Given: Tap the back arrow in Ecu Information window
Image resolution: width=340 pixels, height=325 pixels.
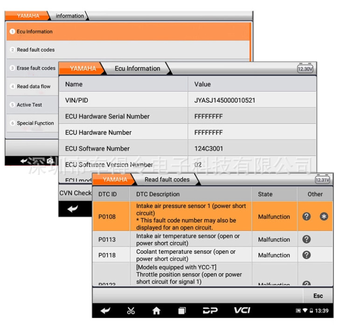Looking at the screenshot, I should click(73, 208).
